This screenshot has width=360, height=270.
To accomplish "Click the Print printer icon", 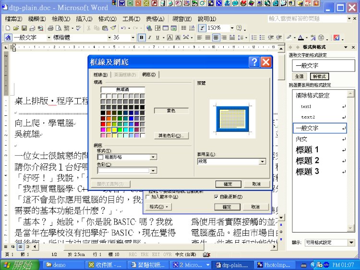I will click(50, 28).
